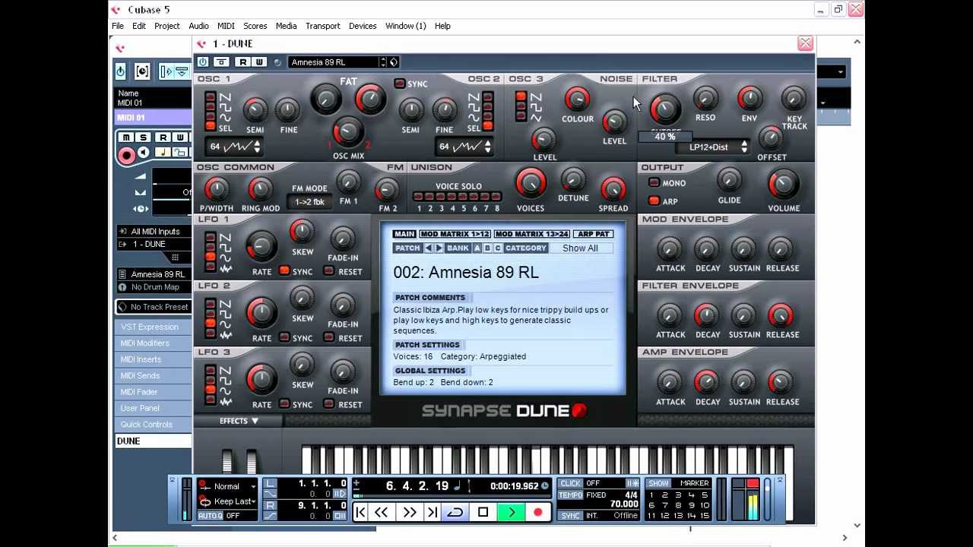Open the EFFECTS section expander
Image resolution: width=973 pixels, height=547 pixels.
(x=239, y=421)
